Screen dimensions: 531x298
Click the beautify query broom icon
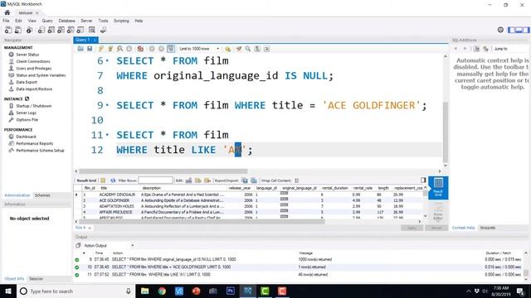[x=239, y=49]
